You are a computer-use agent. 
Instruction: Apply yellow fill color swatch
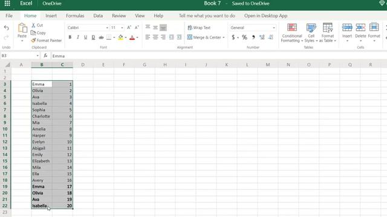(x=120, y=37)
